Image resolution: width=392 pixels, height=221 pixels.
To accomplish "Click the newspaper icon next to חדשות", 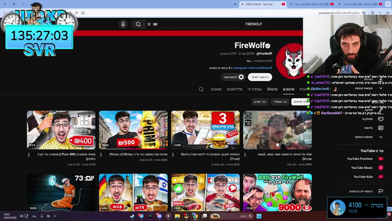I will click(x=381, y=128).
